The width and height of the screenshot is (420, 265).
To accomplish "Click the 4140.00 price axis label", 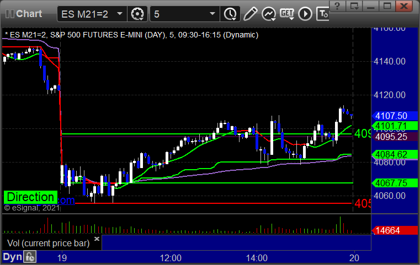I will point(390,62).
